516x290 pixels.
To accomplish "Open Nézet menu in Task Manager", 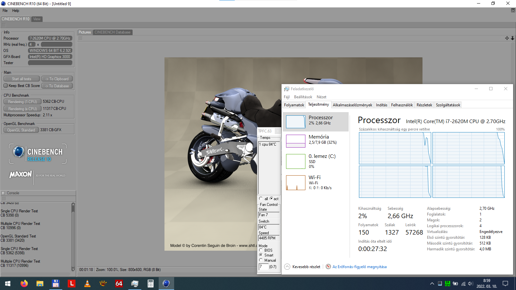I will 321,97.
